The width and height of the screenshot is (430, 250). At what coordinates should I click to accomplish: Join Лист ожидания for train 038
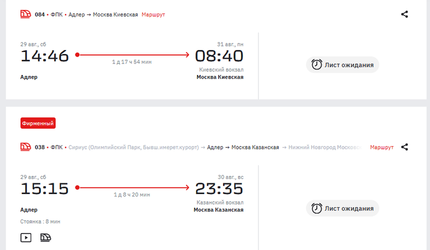click(342, 208)
